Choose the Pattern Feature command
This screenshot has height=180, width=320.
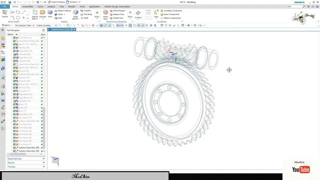[63, 10]
